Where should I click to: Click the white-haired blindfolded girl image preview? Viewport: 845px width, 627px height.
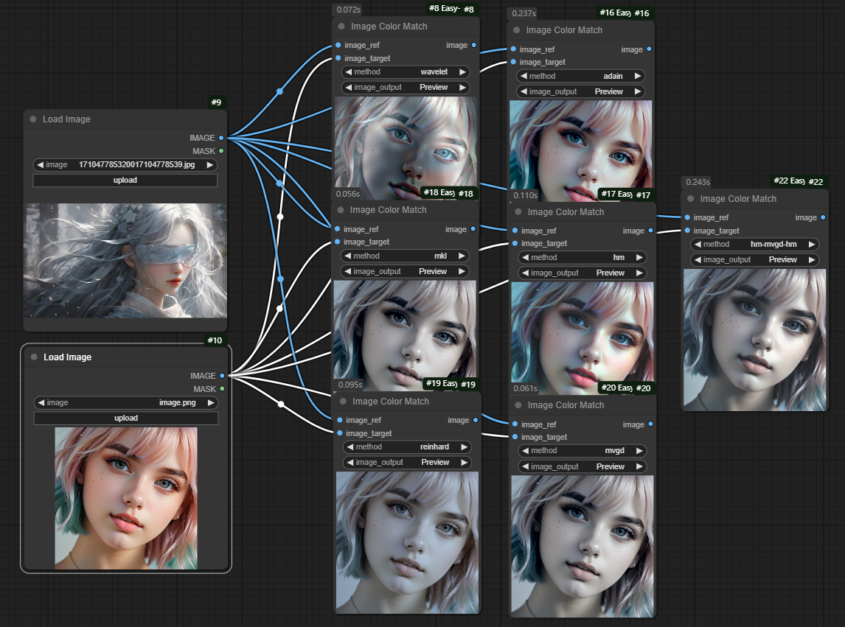[x=125, y=261]
